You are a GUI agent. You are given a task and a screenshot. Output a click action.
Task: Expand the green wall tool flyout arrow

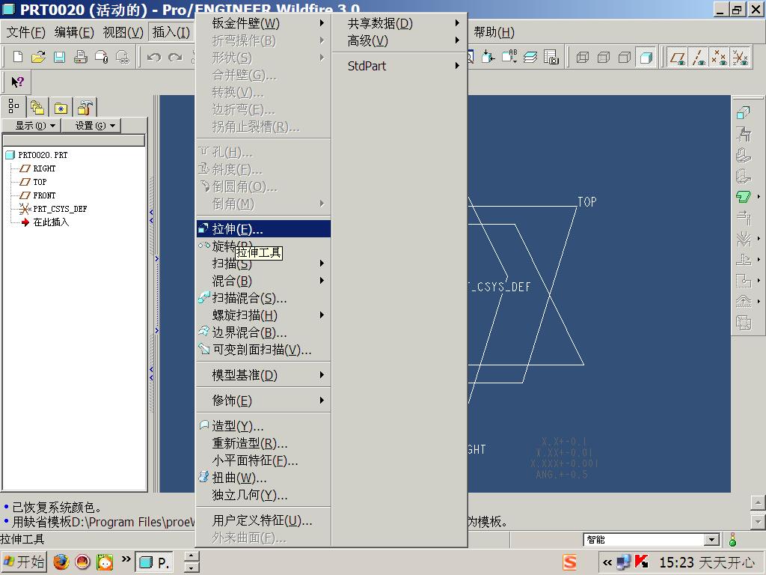point(759,197)
